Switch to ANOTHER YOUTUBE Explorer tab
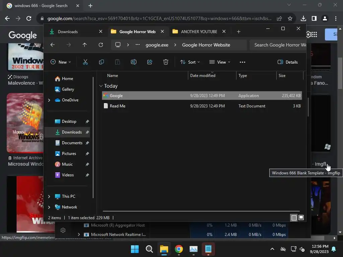Screen dimensions: 343x257 [199, 32]
